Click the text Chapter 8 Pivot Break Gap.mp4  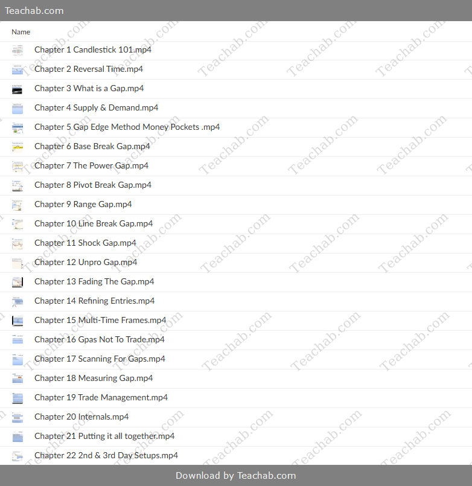tap(93, 185)
